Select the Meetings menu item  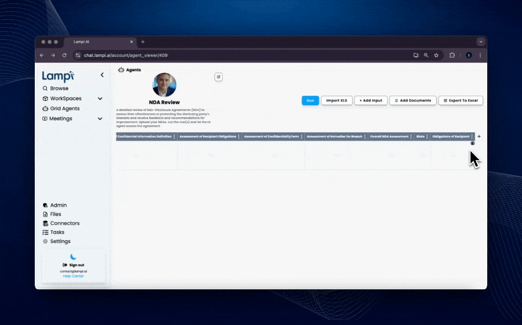pyautogui.click(x=57, y=118)
